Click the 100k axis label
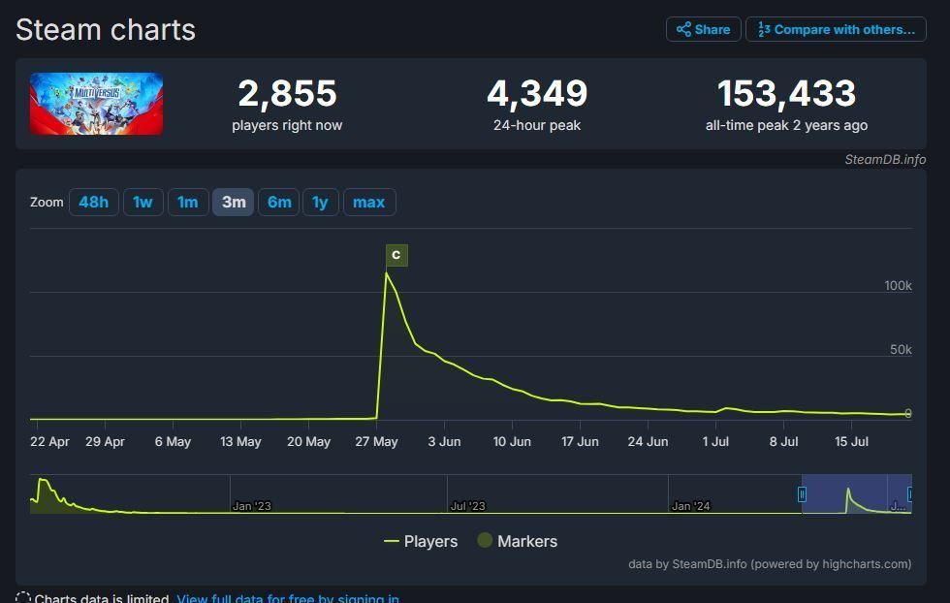The width and height of the screenshot is (950, 603). (x=898, y=285)
